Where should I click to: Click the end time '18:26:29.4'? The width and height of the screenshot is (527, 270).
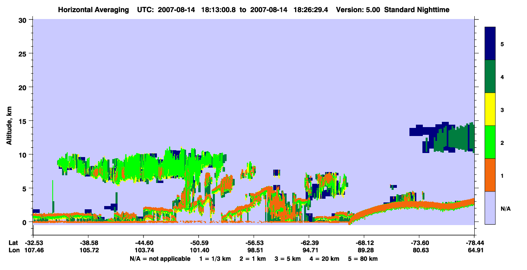[x=310, y=10]
